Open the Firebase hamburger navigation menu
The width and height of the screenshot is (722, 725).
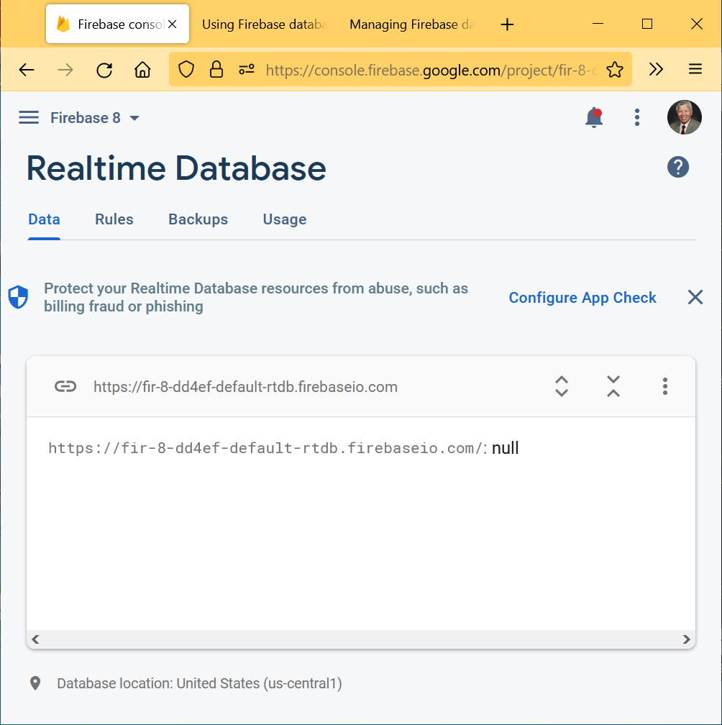pyautogui.click(x=29, y=118)
